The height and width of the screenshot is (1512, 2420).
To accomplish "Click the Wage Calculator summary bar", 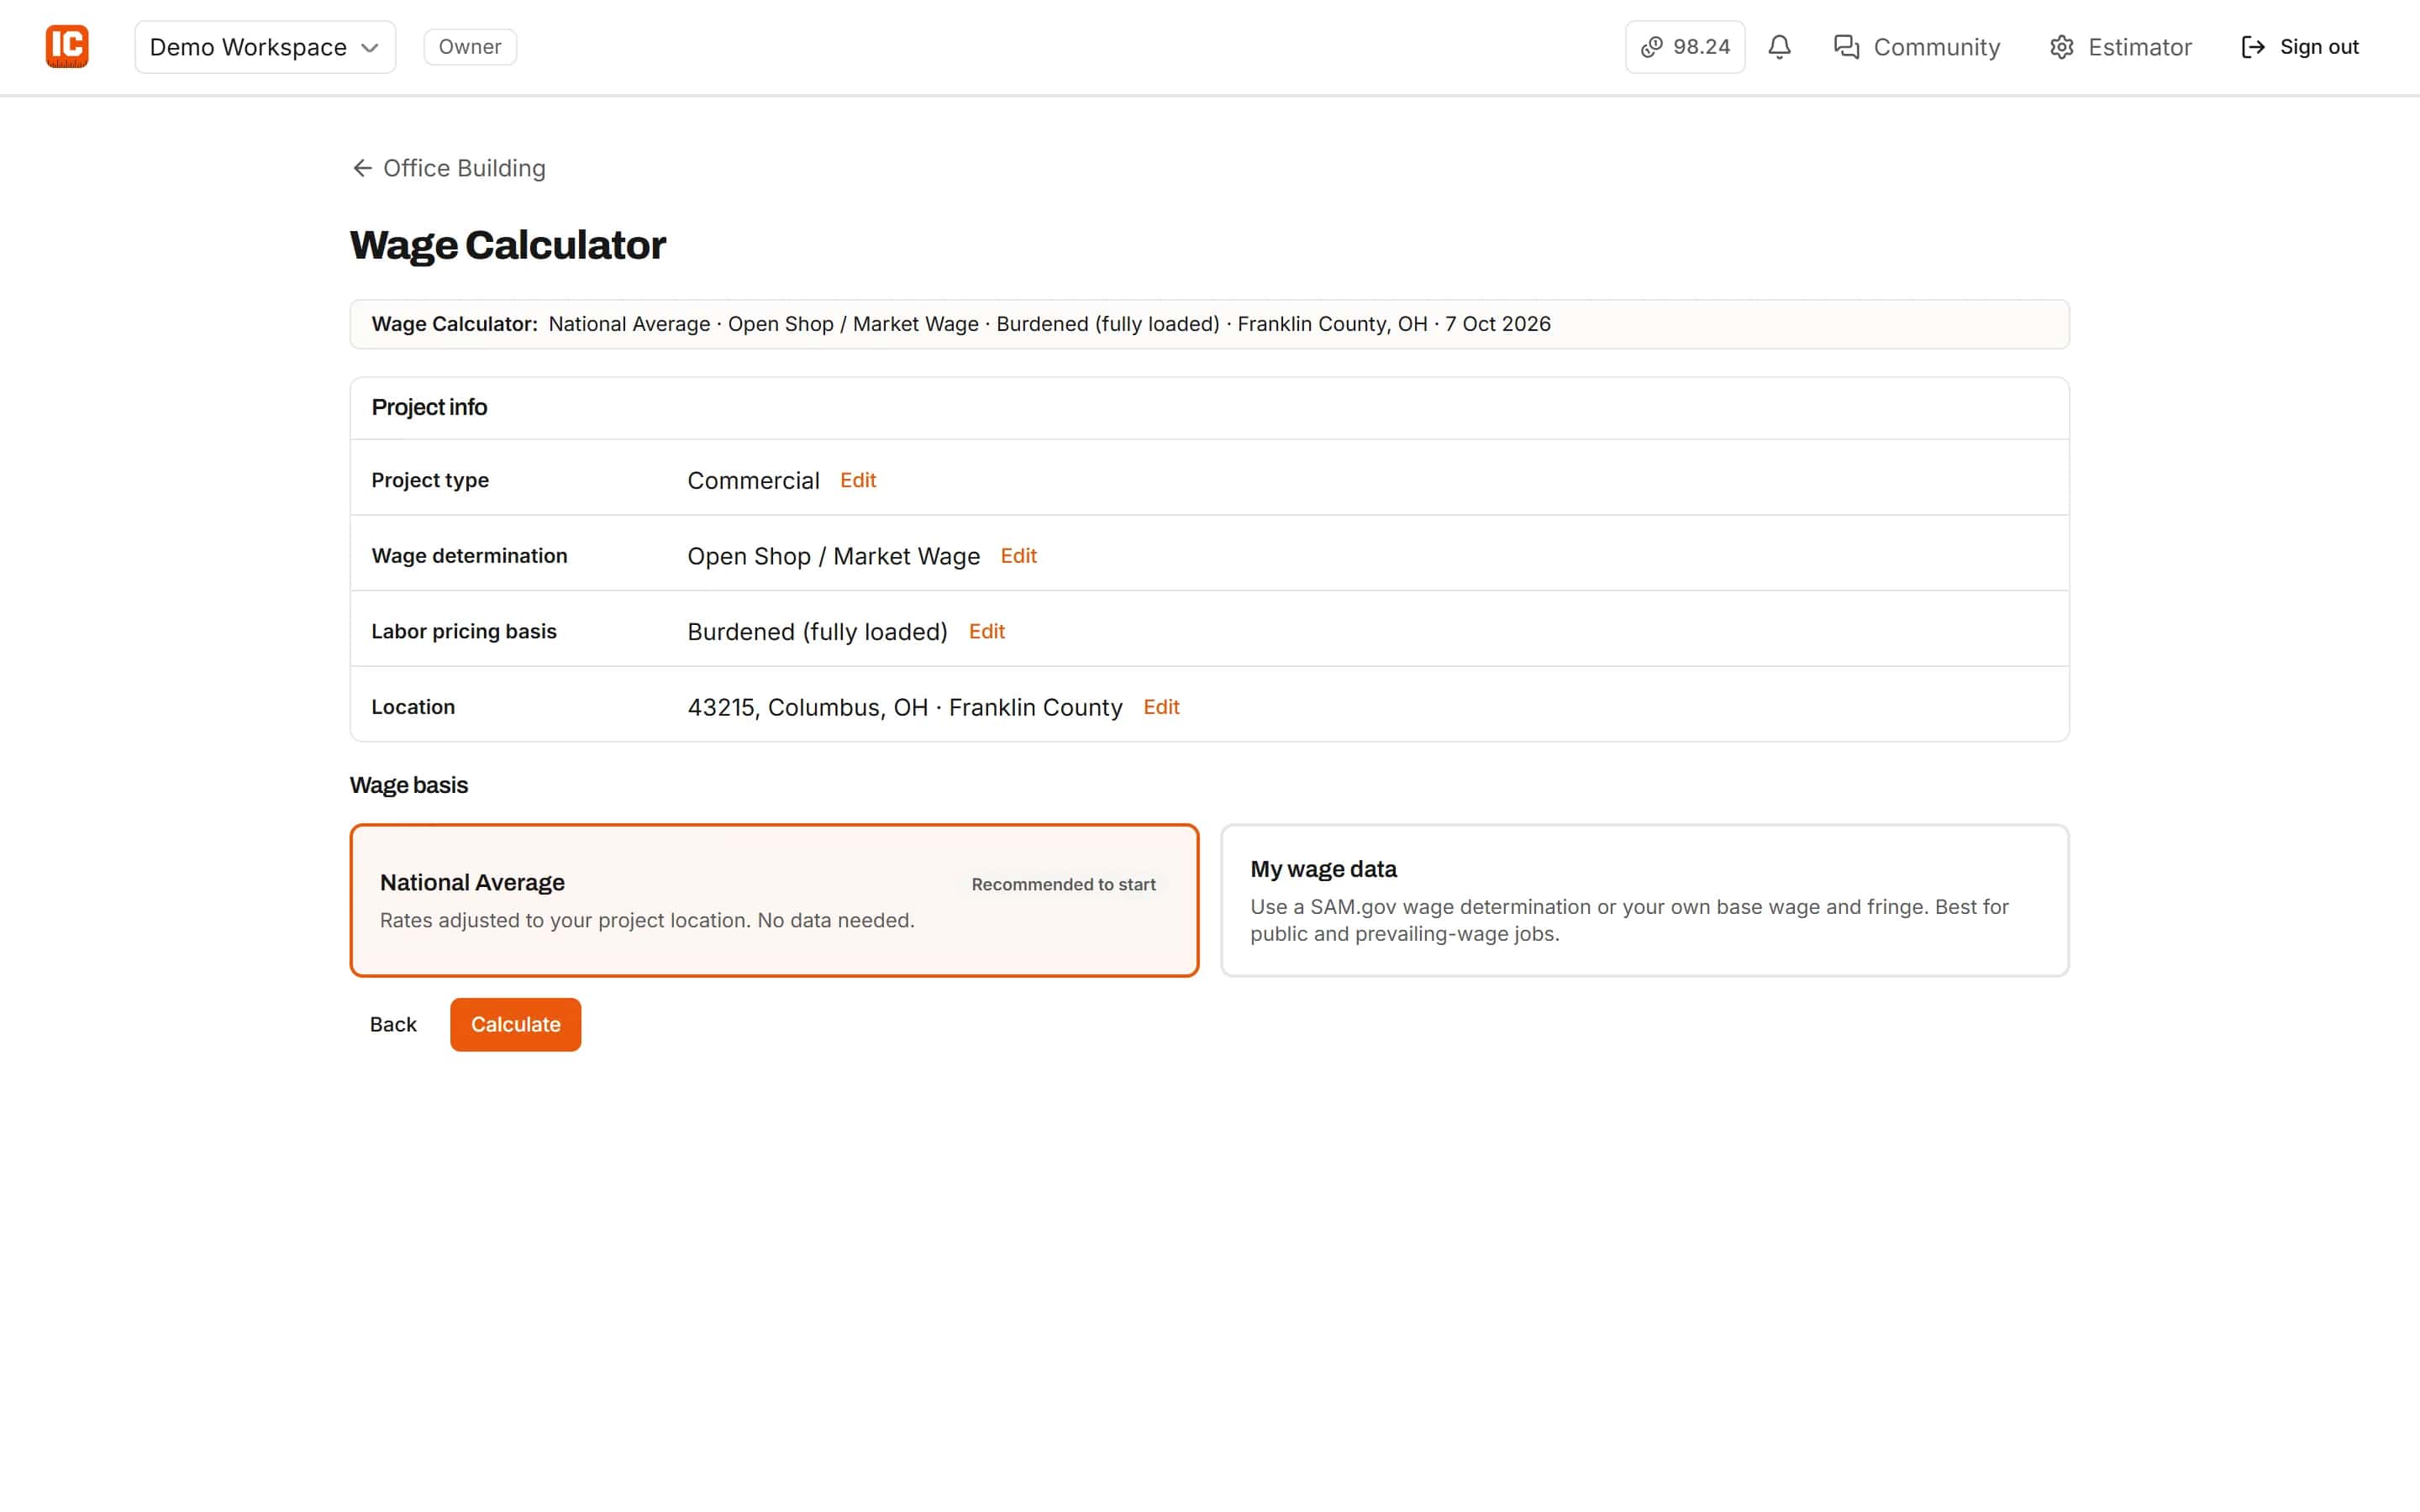I will (x=1209, y=324).
